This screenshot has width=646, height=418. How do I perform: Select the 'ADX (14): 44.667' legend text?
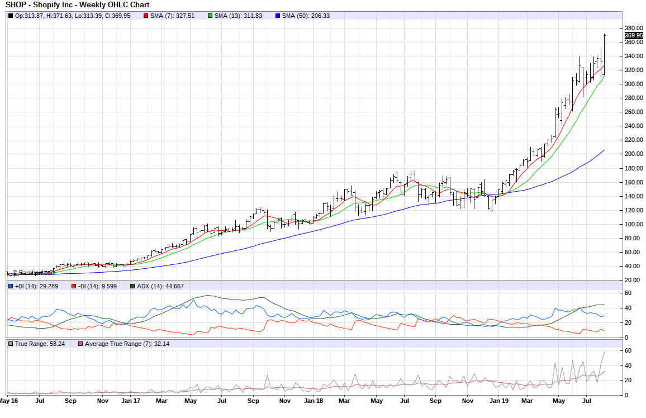[x=160, y=286]
